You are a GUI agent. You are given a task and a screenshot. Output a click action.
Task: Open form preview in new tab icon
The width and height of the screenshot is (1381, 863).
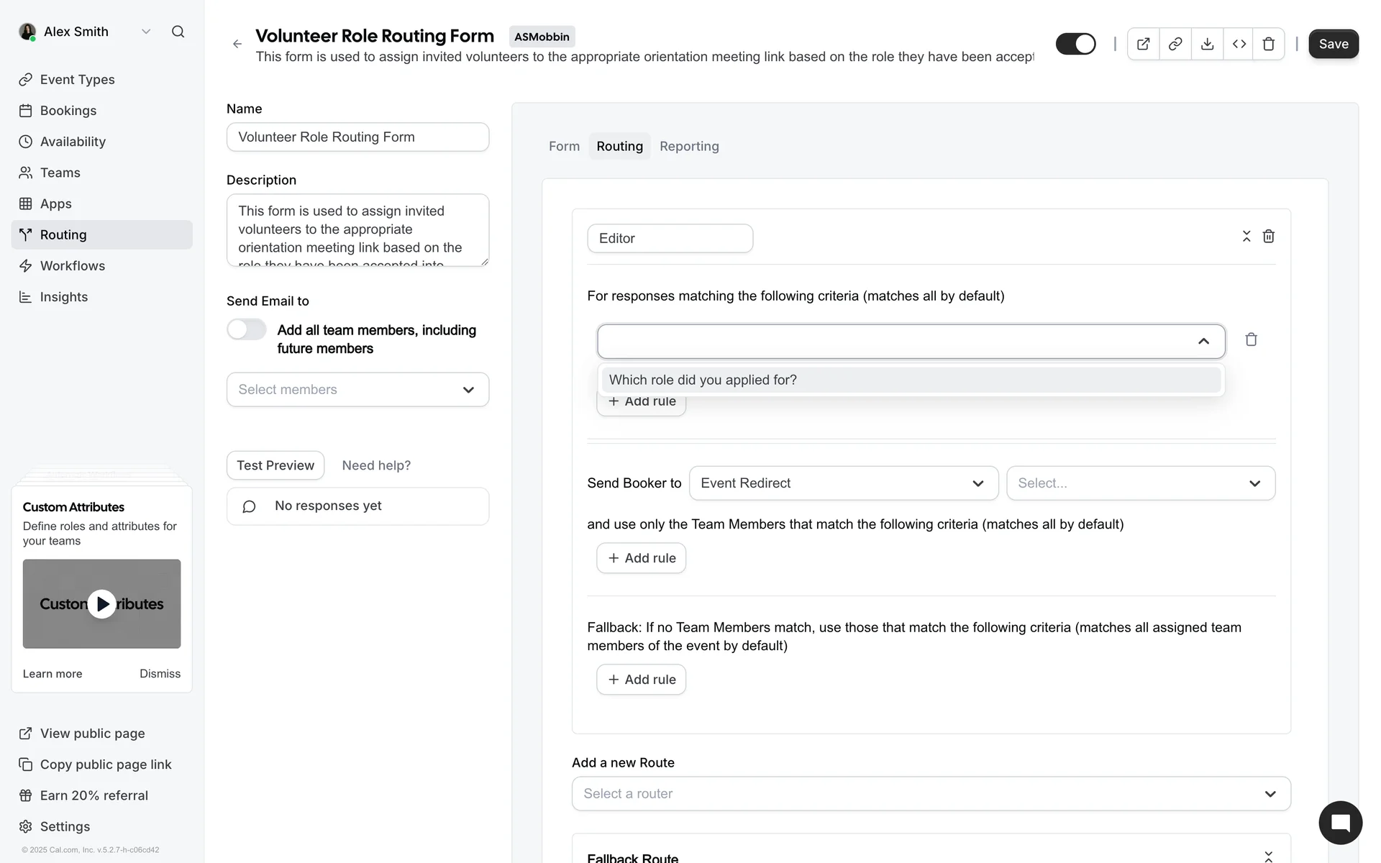[1143, 44]
